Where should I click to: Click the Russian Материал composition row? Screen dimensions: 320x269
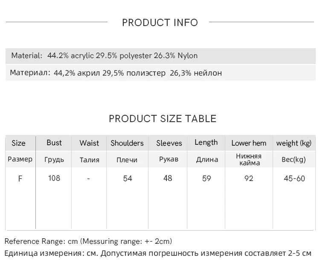click(x=116, y=73)
